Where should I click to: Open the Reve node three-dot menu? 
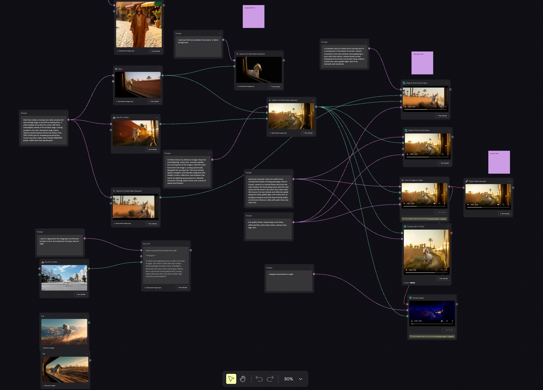point(159,69)
